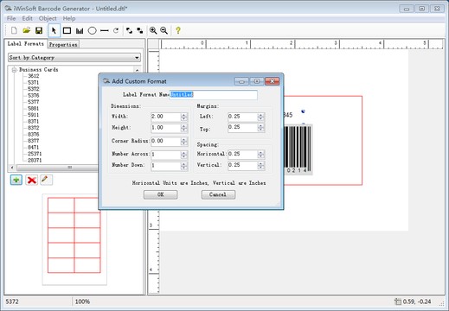This screenshot has width=449, height=311.
Task: Click the Vertical spacing value field
Action: tap(242, 165)
